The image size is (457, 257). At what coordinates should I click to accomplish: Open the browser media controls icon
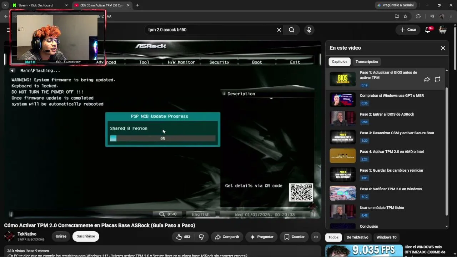432,16
